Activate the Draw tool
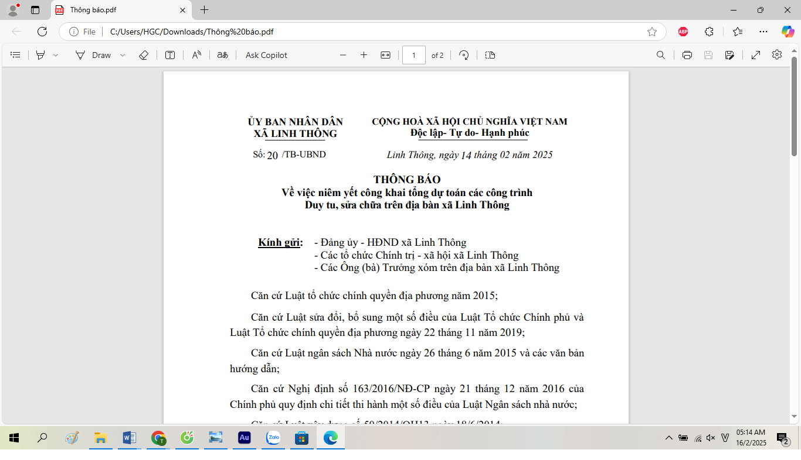This screenshot has height=460, width=801. (93, 55)
